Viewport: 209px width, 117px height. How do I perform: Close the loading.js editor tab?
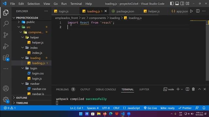(x=105, y=11)
